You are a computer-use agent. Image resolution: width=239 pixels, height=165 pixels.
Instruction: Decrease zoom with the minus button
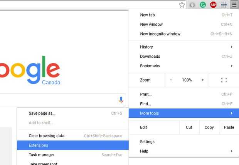[171, 80]
